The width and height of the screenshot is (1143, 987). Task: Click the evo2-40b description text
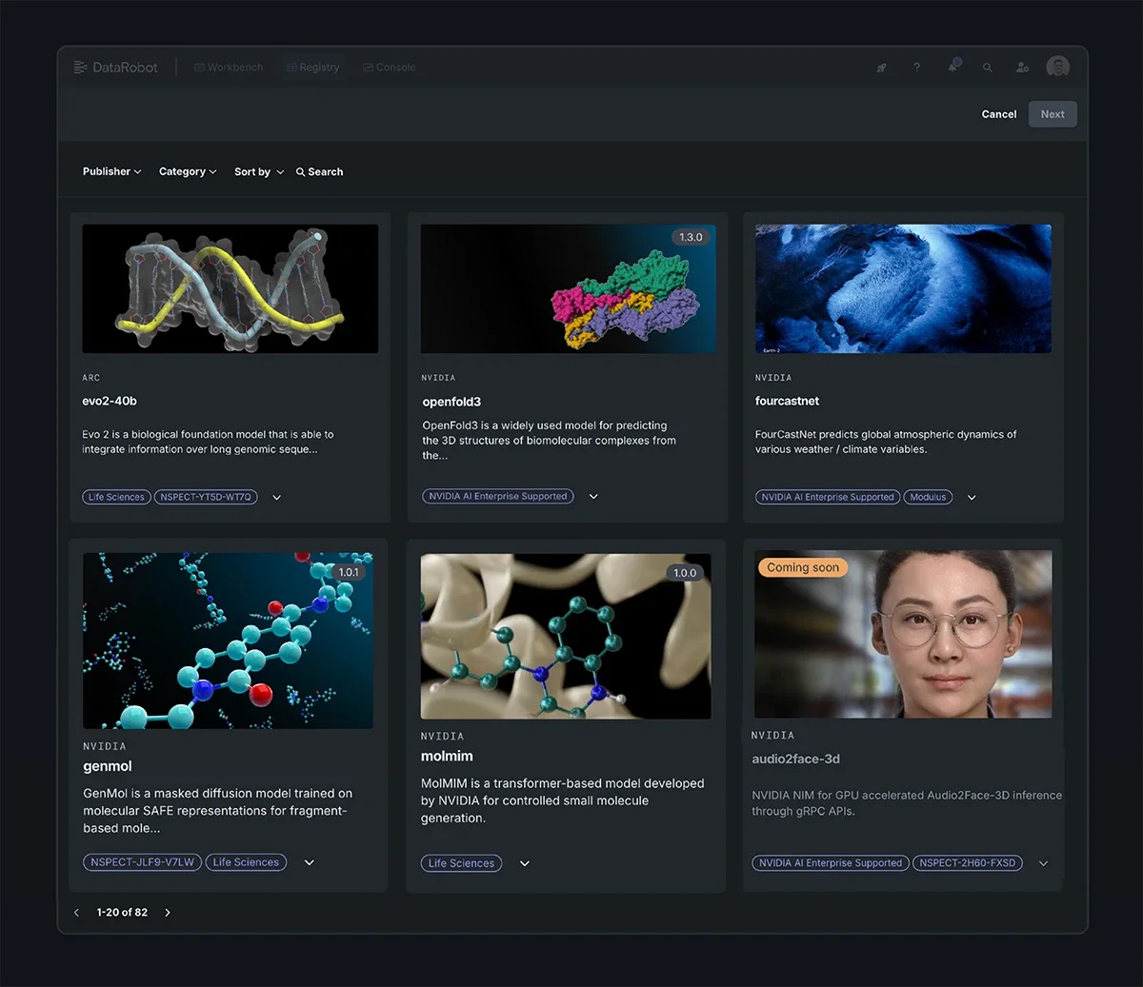coord(208,442)
